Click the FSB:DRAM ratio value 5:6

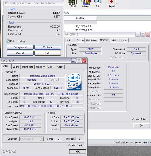pyautogui.click(x=114, y=71)
